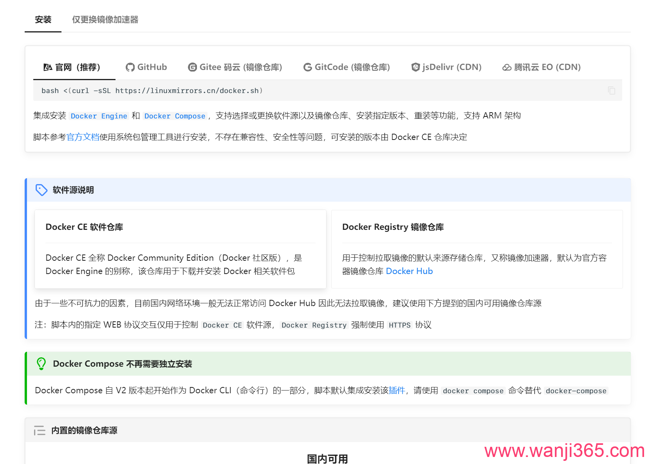This screenshot has height=464, width=648.
Task: Select the jsDelivr (CDN) tab
Action: pyautogui.click(x=447, y=67)
